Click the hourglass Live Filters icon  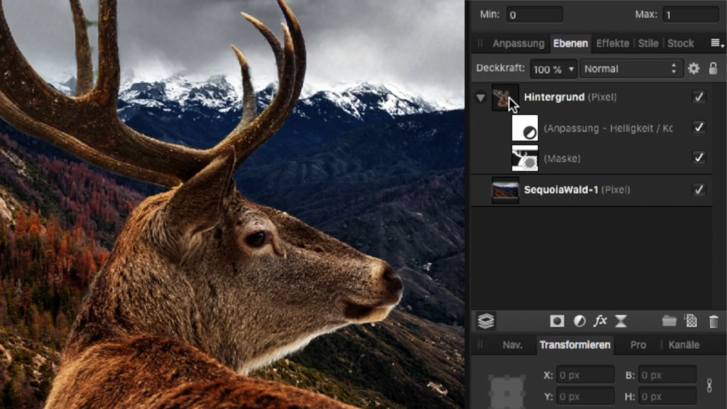tap(621, 321)
